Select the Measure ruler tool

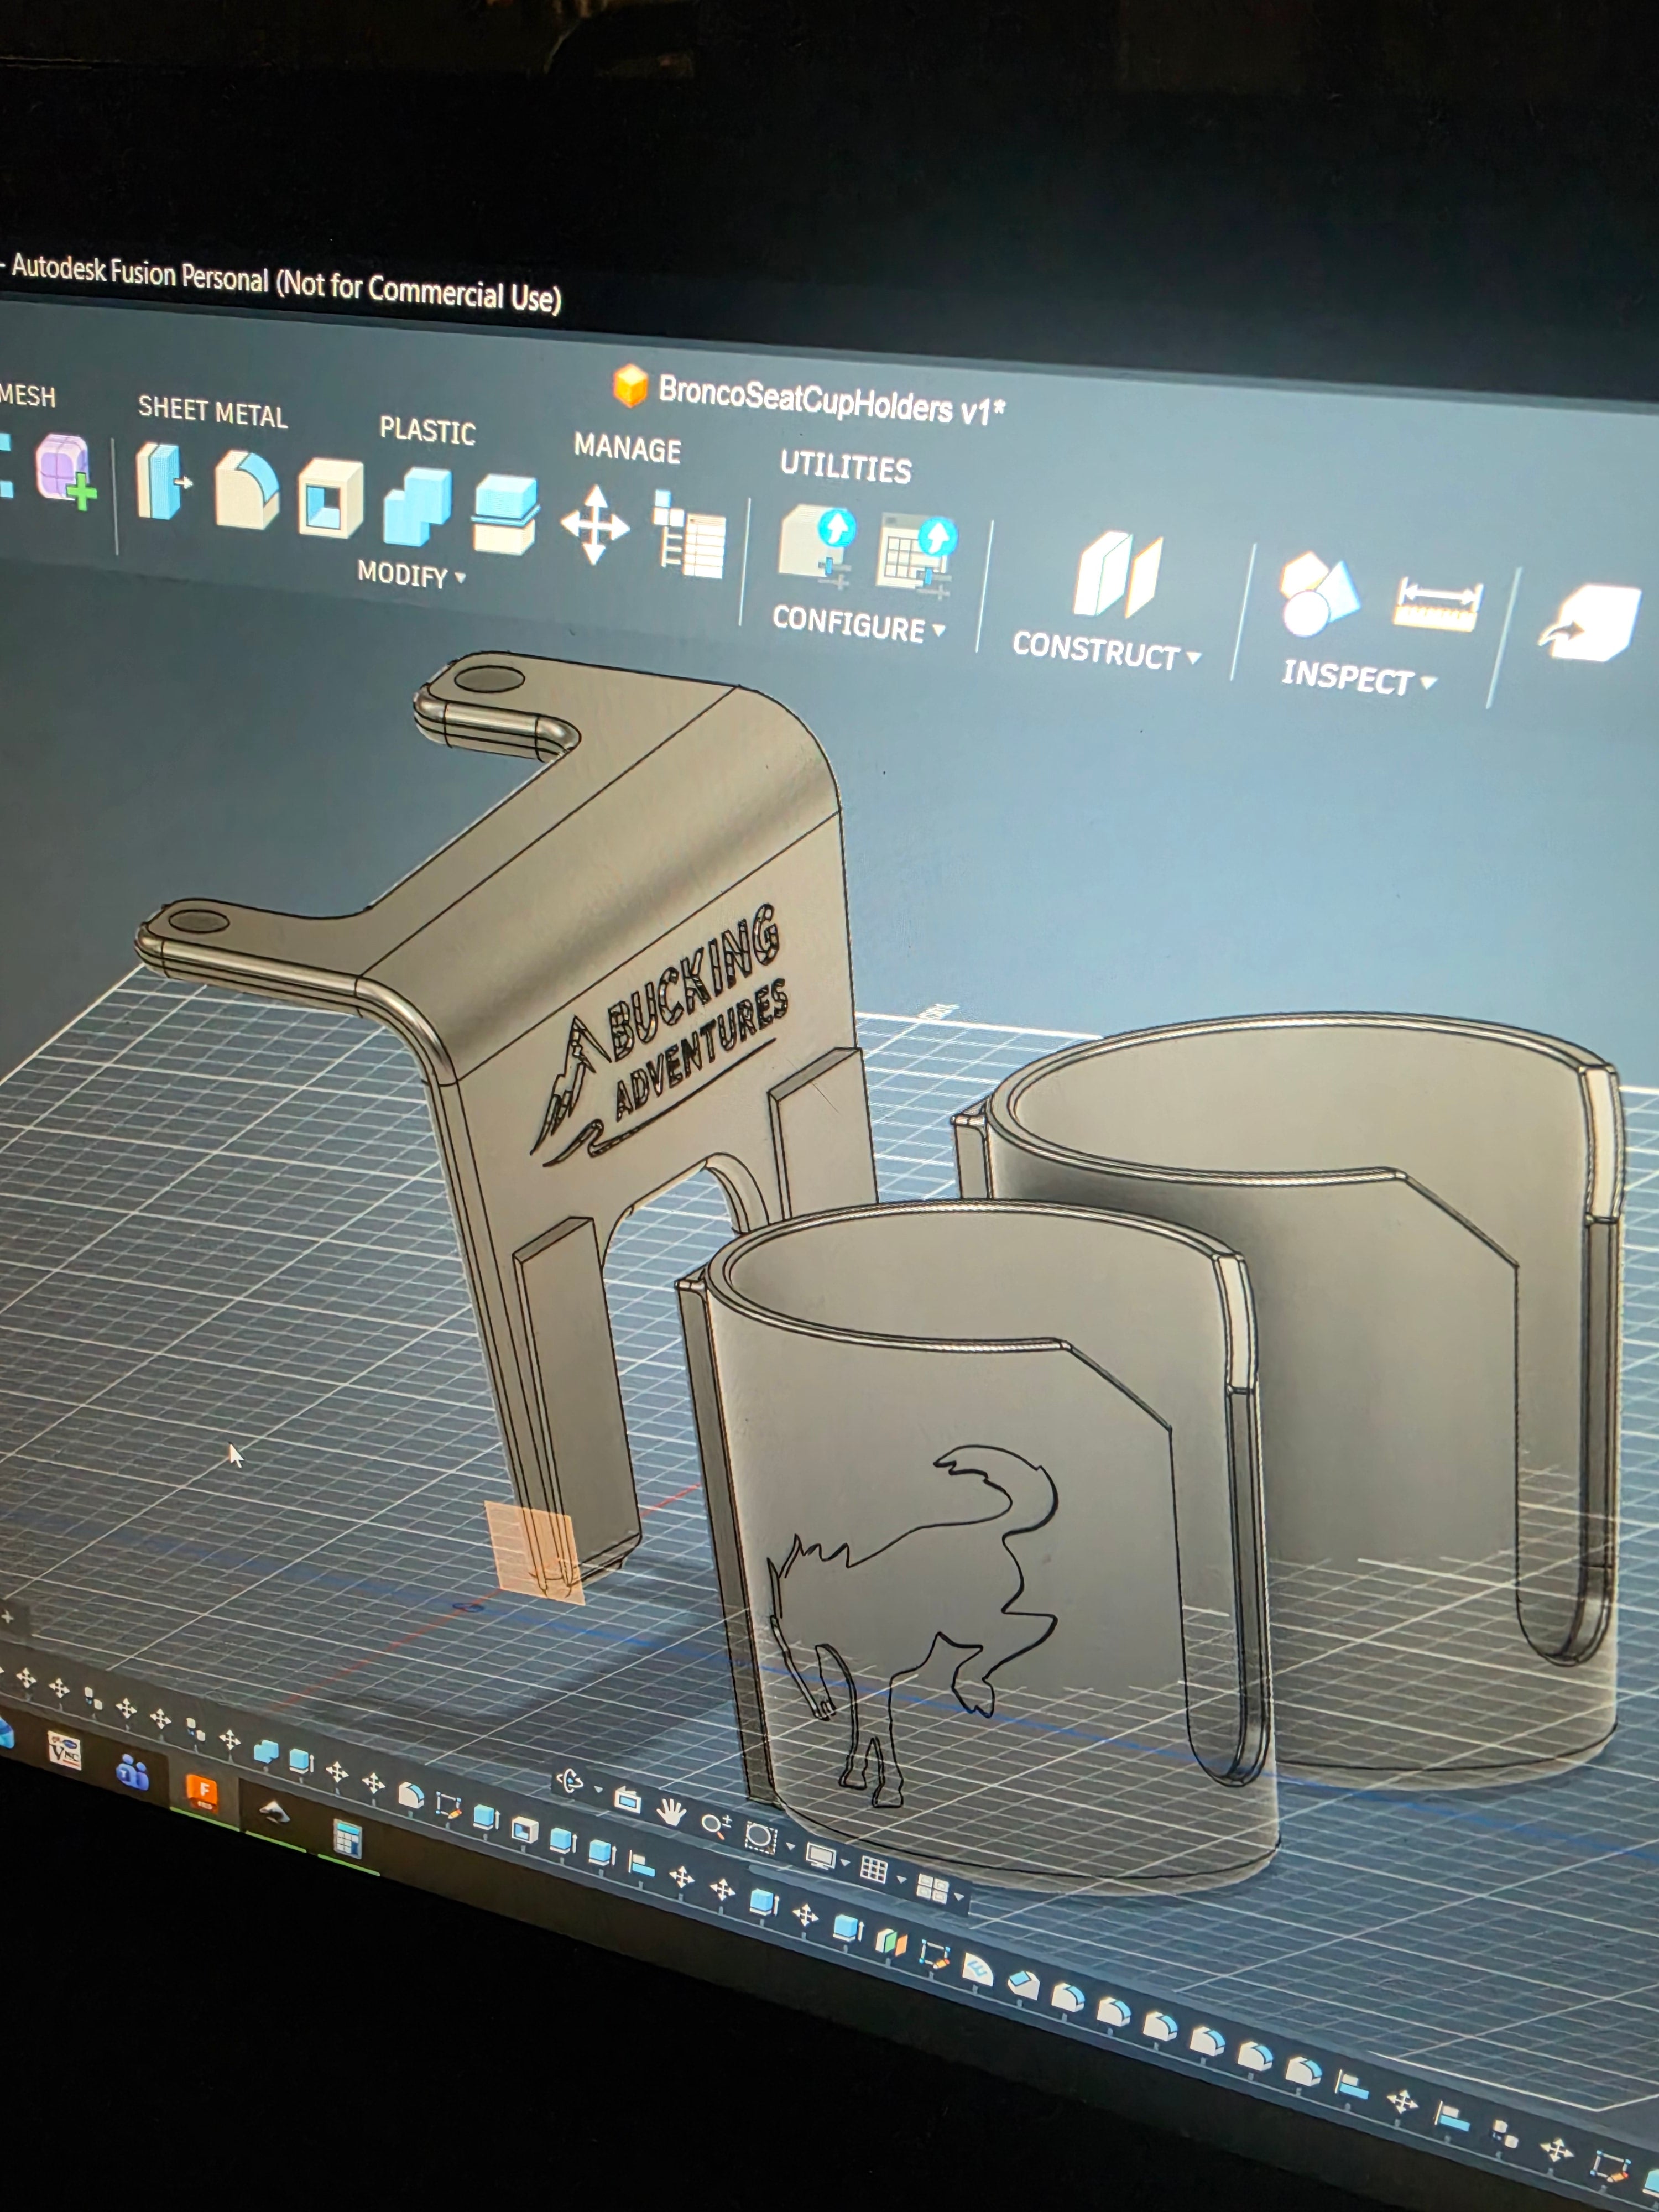(x=1437, y=604)
